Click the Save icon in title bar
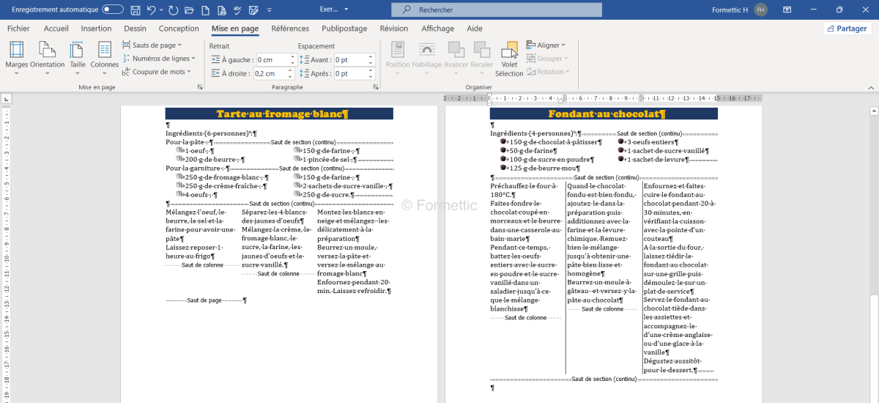The width and height of the screenshot is (879, 403). pyautogui.click(x=136, y=10)
